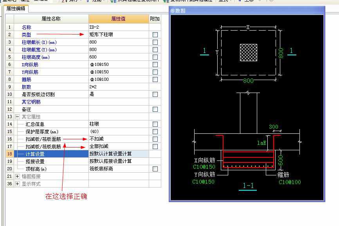Click the 名称 property label
339x226 pixels.
coord(26,27)
